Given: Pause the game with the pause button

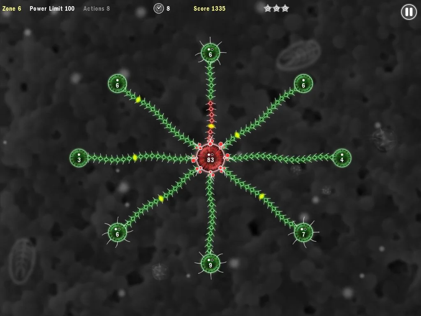Looking at the screenshot, I should 409,12.
